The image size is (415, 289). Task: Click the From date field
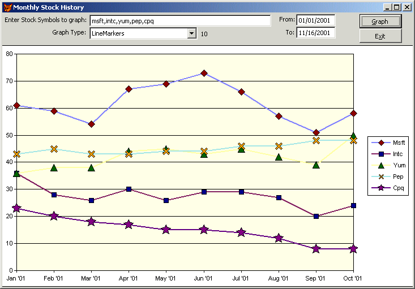coord(316,20)
